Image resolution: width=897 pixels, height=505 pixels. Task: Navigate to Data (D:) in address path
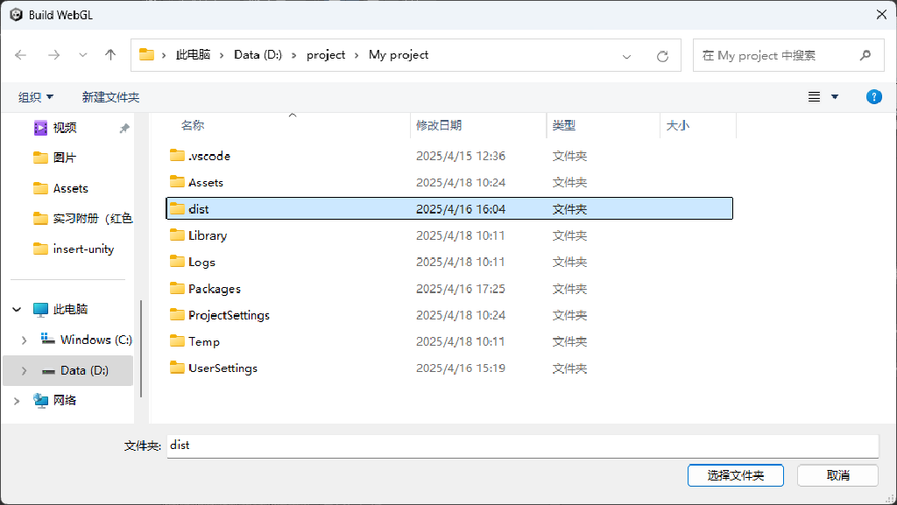258,55
